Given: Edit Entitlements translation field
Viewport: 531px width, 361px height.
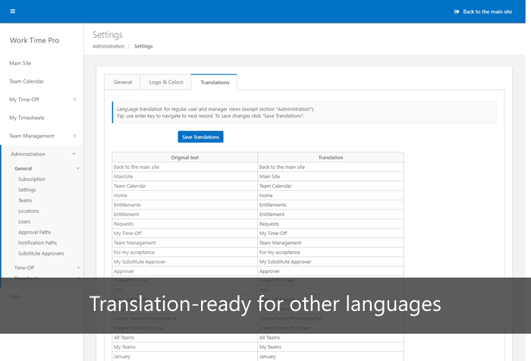Looking at the screenshot, I should [x=331, y=205].
